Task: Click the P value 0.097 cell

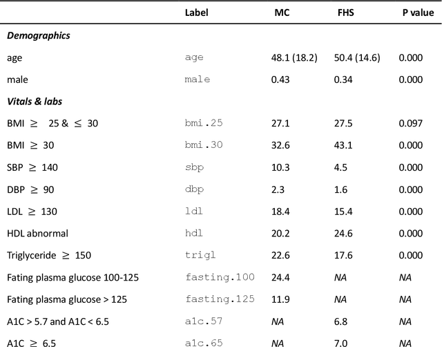Action: pos(410,124)
